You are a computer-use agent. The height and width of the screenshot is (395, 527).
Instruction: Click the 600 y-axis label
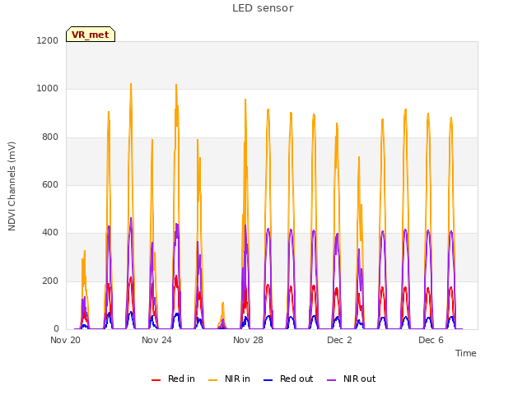click(x=50, y=184)
